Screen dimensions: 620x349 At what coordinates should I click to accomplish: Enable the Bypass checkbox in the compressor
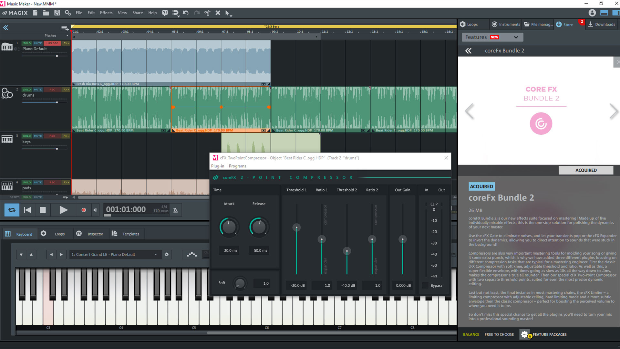[x=425, y=285]
